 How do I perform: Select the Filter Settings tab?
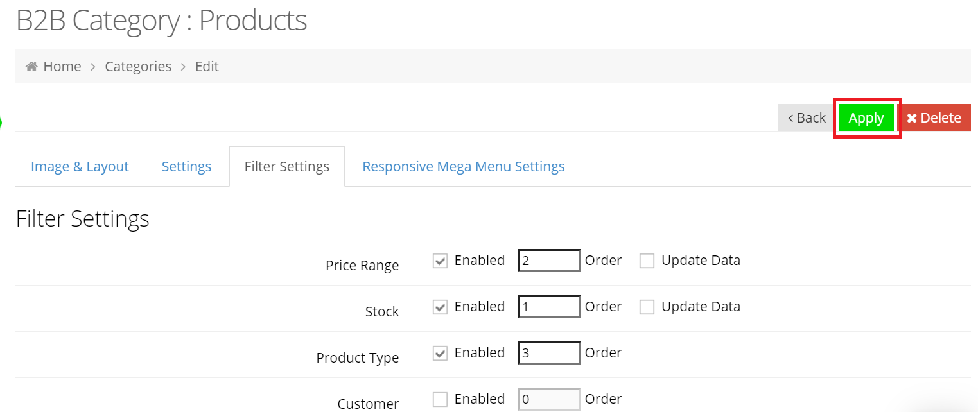pyautogui.click(x=286, y=166)
